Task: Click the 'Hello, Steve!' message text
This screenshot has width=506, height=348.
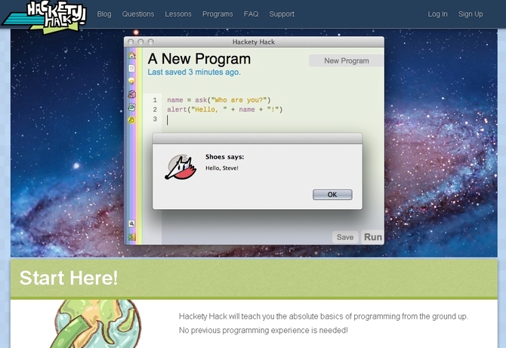Action: tap(222, 168)
